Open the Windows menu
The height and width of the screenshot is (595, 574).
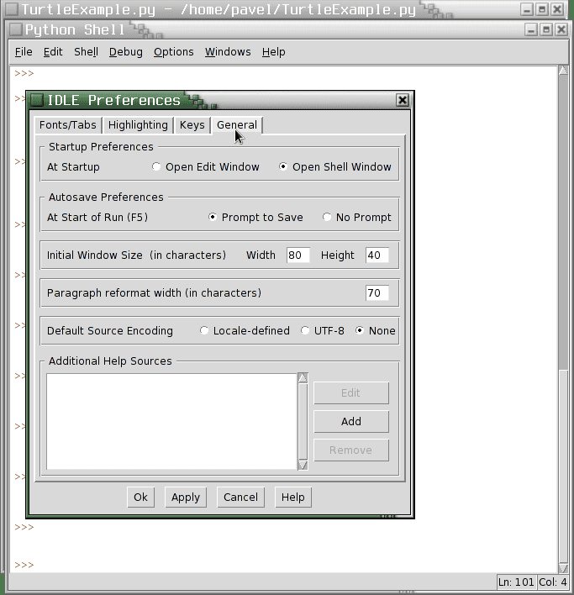[228, 52]
